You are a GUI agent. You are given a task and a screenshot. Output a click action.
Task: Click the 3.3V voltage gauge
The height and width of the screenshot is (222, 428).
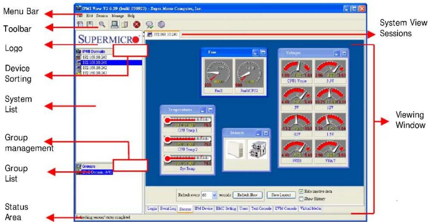(x=331, y=69)
